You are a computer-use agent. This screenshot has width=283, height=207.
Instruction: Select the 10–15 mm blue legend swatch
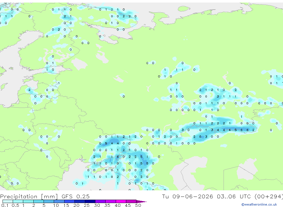[x=59, y=201]
